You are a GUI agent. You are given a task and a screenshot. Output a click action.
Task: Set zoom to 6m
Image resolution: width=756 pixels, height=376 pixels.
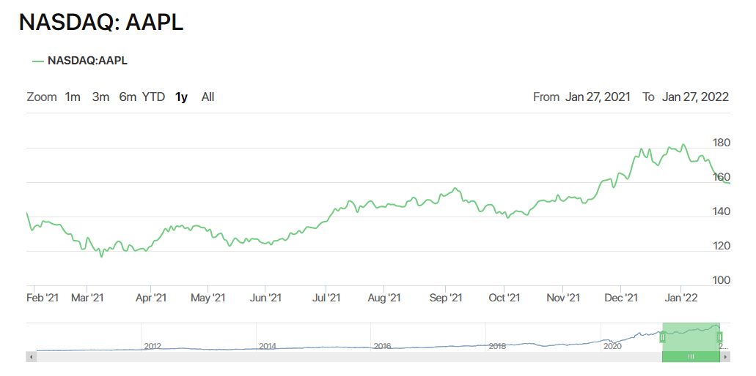[x=128, y=97]
